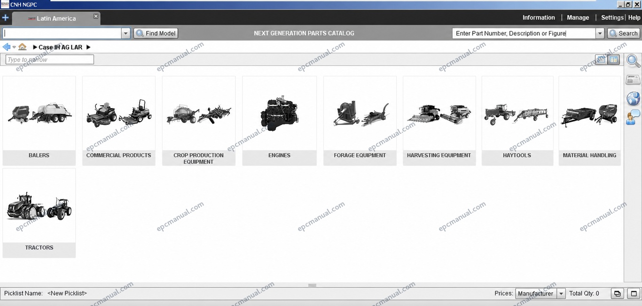Viewport: 642px width, 306px height.
Task: Open the TRACTORS category thumbnail
Action: (x=39, y=213)
